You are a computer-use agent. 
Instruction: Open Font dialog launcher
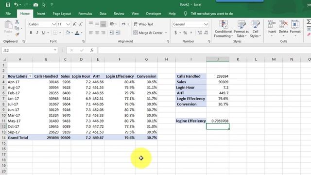(x=83, y=41)
